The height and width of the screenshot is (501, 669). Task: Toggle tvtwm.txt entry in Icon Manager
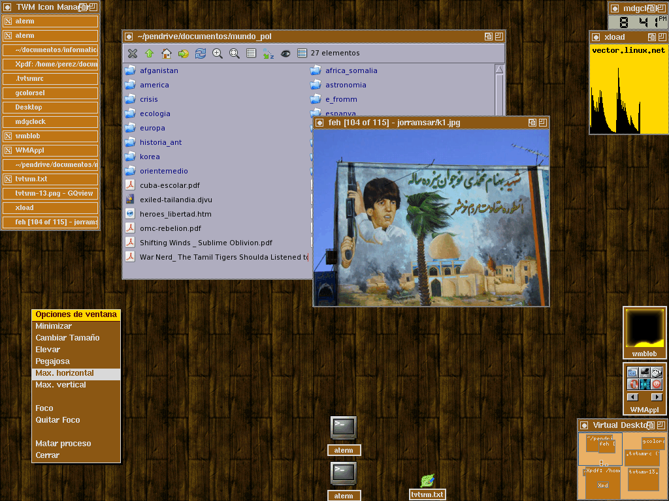(51, 179)
